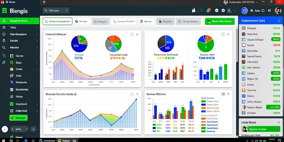This screenshot has width=284, height=142.
Task: Click the round white button at sidebar bottom left
Action: click(x=5, y=129)
